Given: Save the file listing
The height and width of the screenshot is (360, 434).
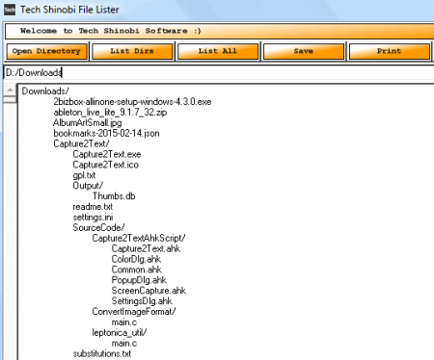Looking at the screenshot, I should [x=303, y=51].
